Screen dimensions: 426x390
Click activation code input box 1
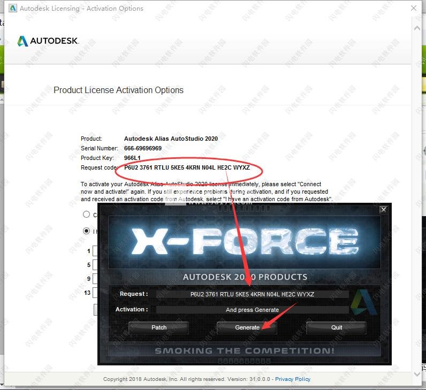(95, 251)
